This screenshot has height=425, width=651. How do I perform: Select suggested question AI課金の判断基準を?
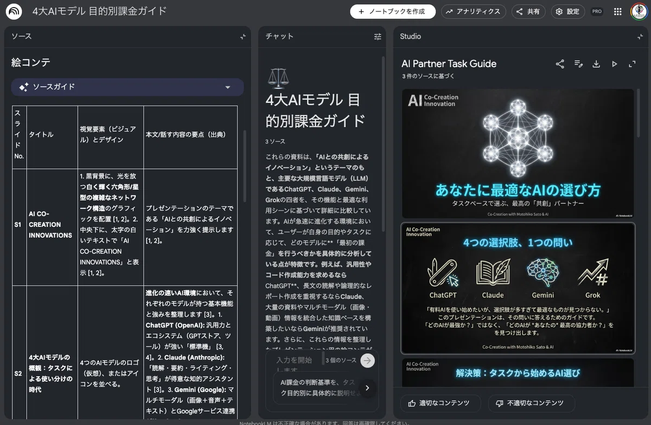point(317,388)
